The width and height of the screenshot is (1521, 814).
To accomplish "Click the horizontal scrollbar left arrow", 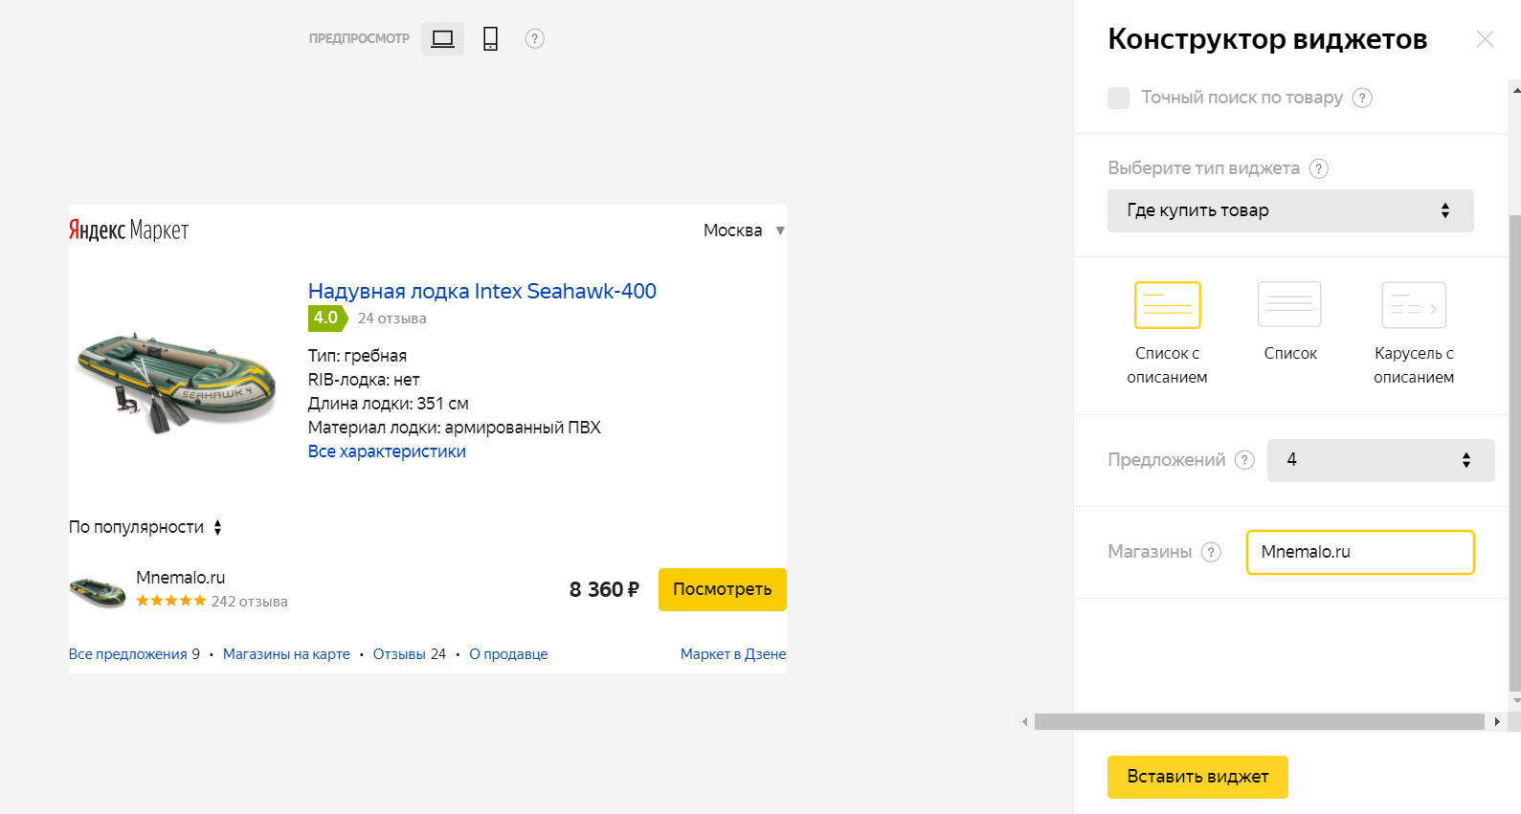I will point(1025,722).
